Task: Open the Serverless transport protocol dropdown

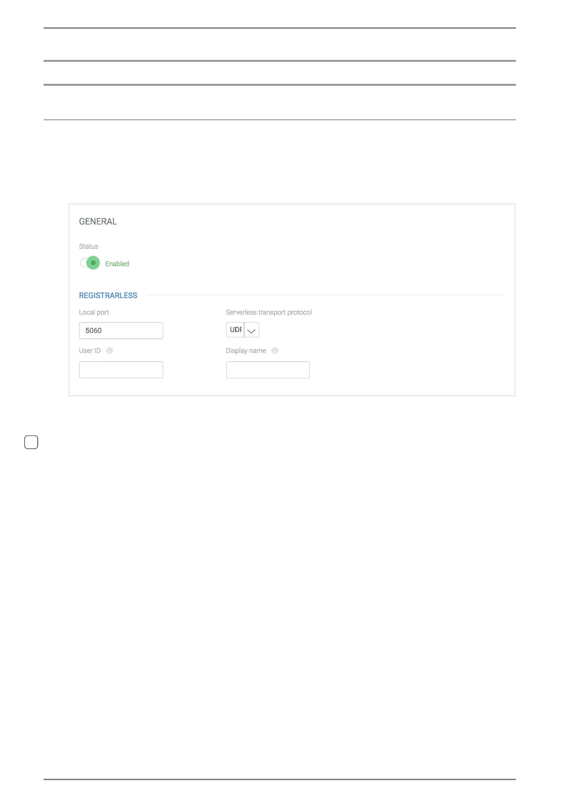Action: click(242, 330)
